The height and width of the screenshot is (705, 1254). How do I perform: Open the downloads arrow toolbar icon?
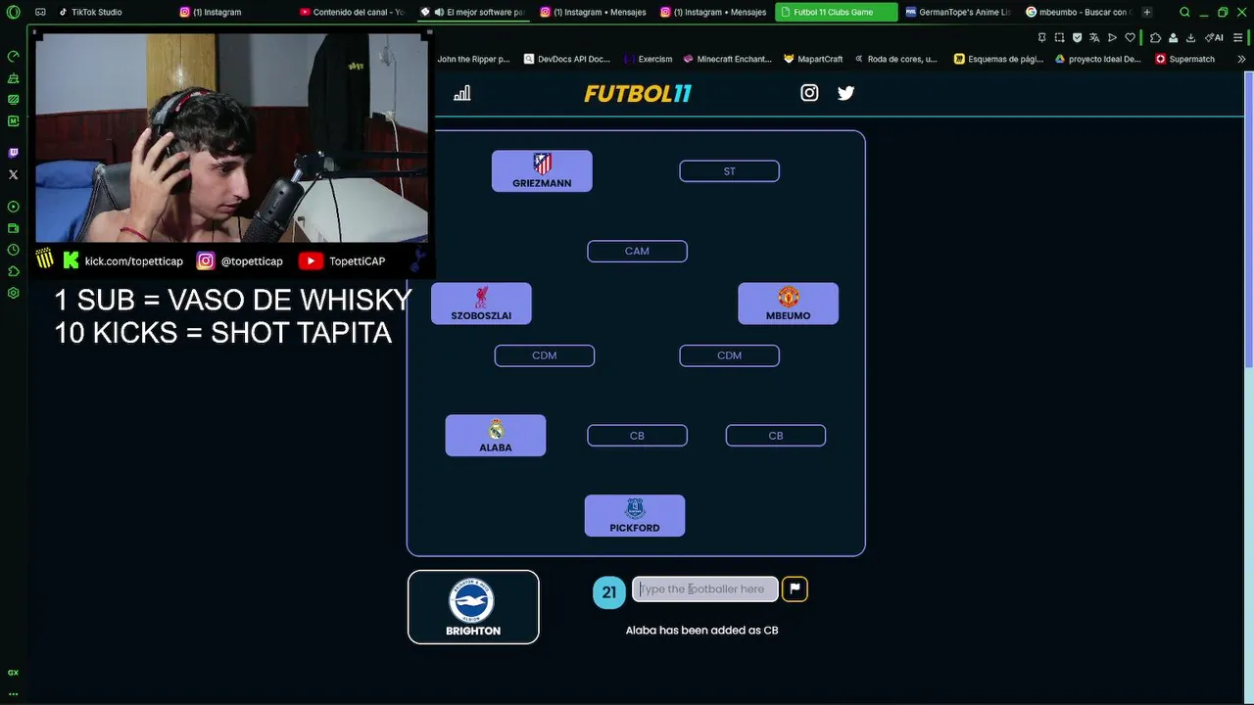click(1190, 37)
